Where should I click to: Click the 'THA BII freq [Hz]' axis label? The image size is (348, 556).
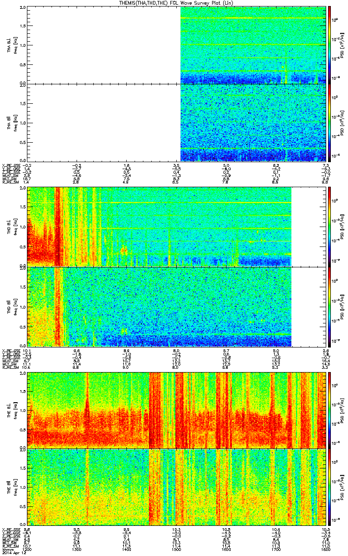(x=11, y=122)
